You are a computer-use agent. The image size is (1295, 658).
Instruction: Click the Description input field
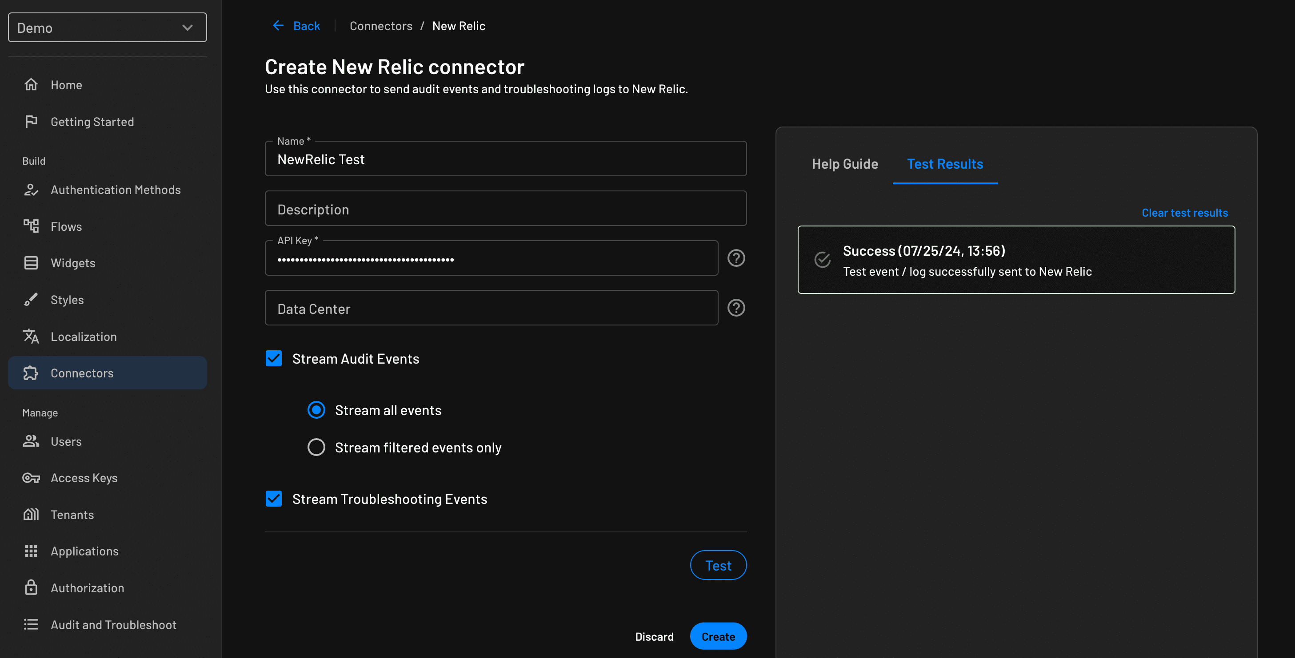pos(505,208)
